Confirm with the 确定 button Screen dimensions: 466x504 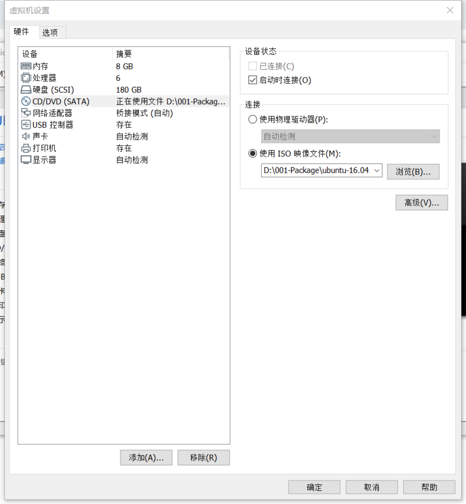point(314,487)
